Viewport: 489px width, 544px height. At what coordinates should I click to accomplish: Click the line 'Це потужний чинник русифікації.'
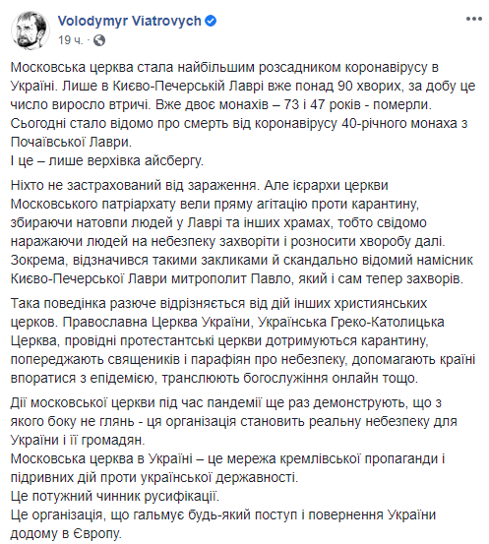pyautogui.click(x=115, y=497)
